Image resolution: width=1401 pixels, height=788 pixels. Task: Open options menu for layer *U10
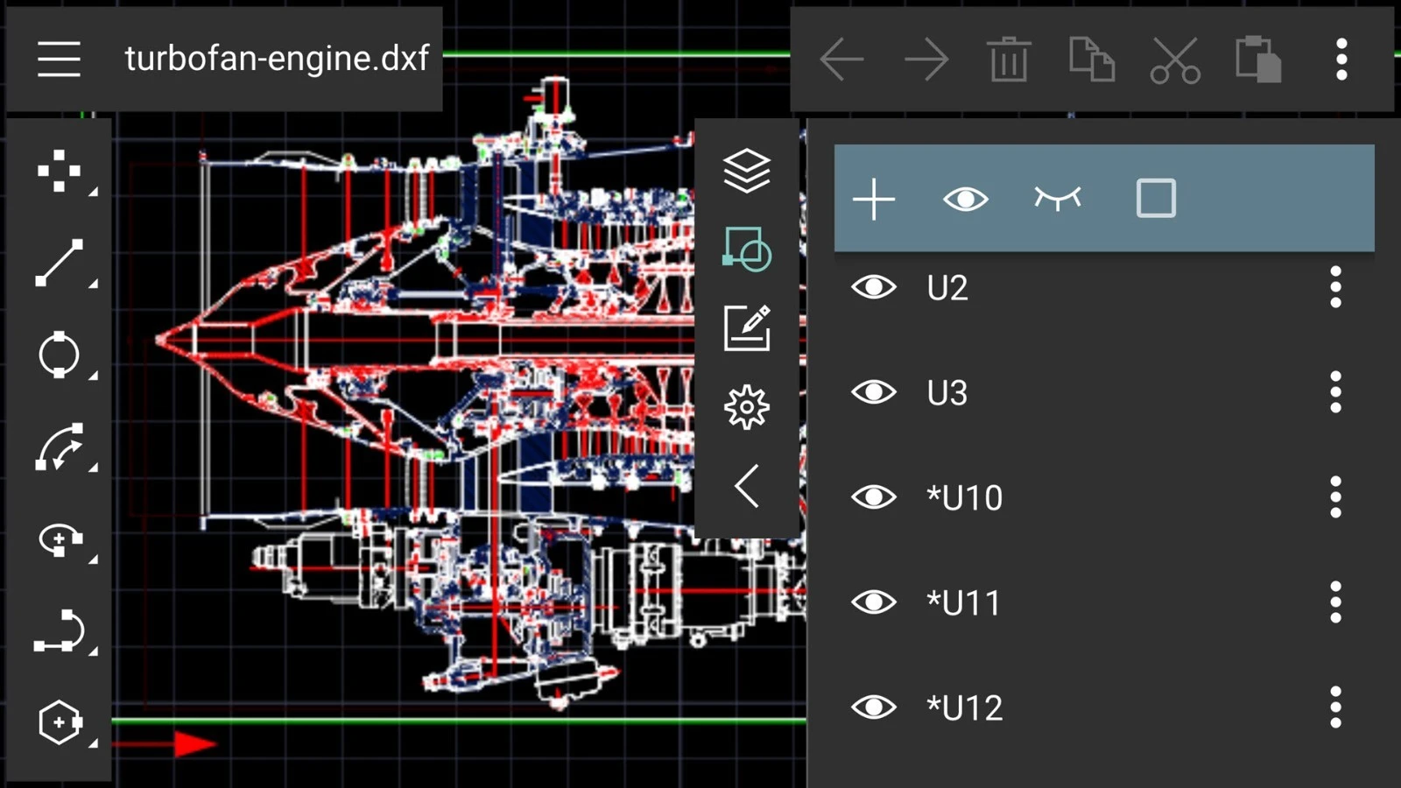click(1334, 497)
